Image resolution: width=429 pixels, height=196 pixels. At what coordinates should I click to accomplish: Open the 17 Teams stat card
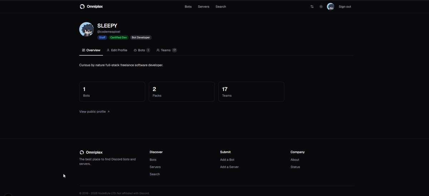tap(251, 92)
